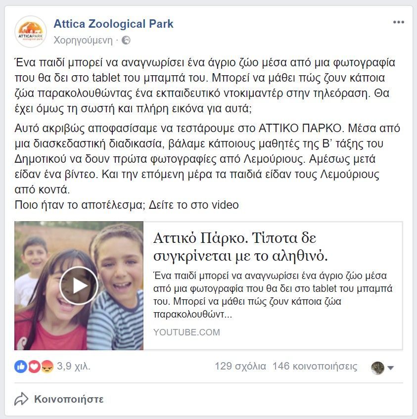Click the YOUTUBE.COM source link
Screen dimensions: 417x419
(x=186, y=332)
